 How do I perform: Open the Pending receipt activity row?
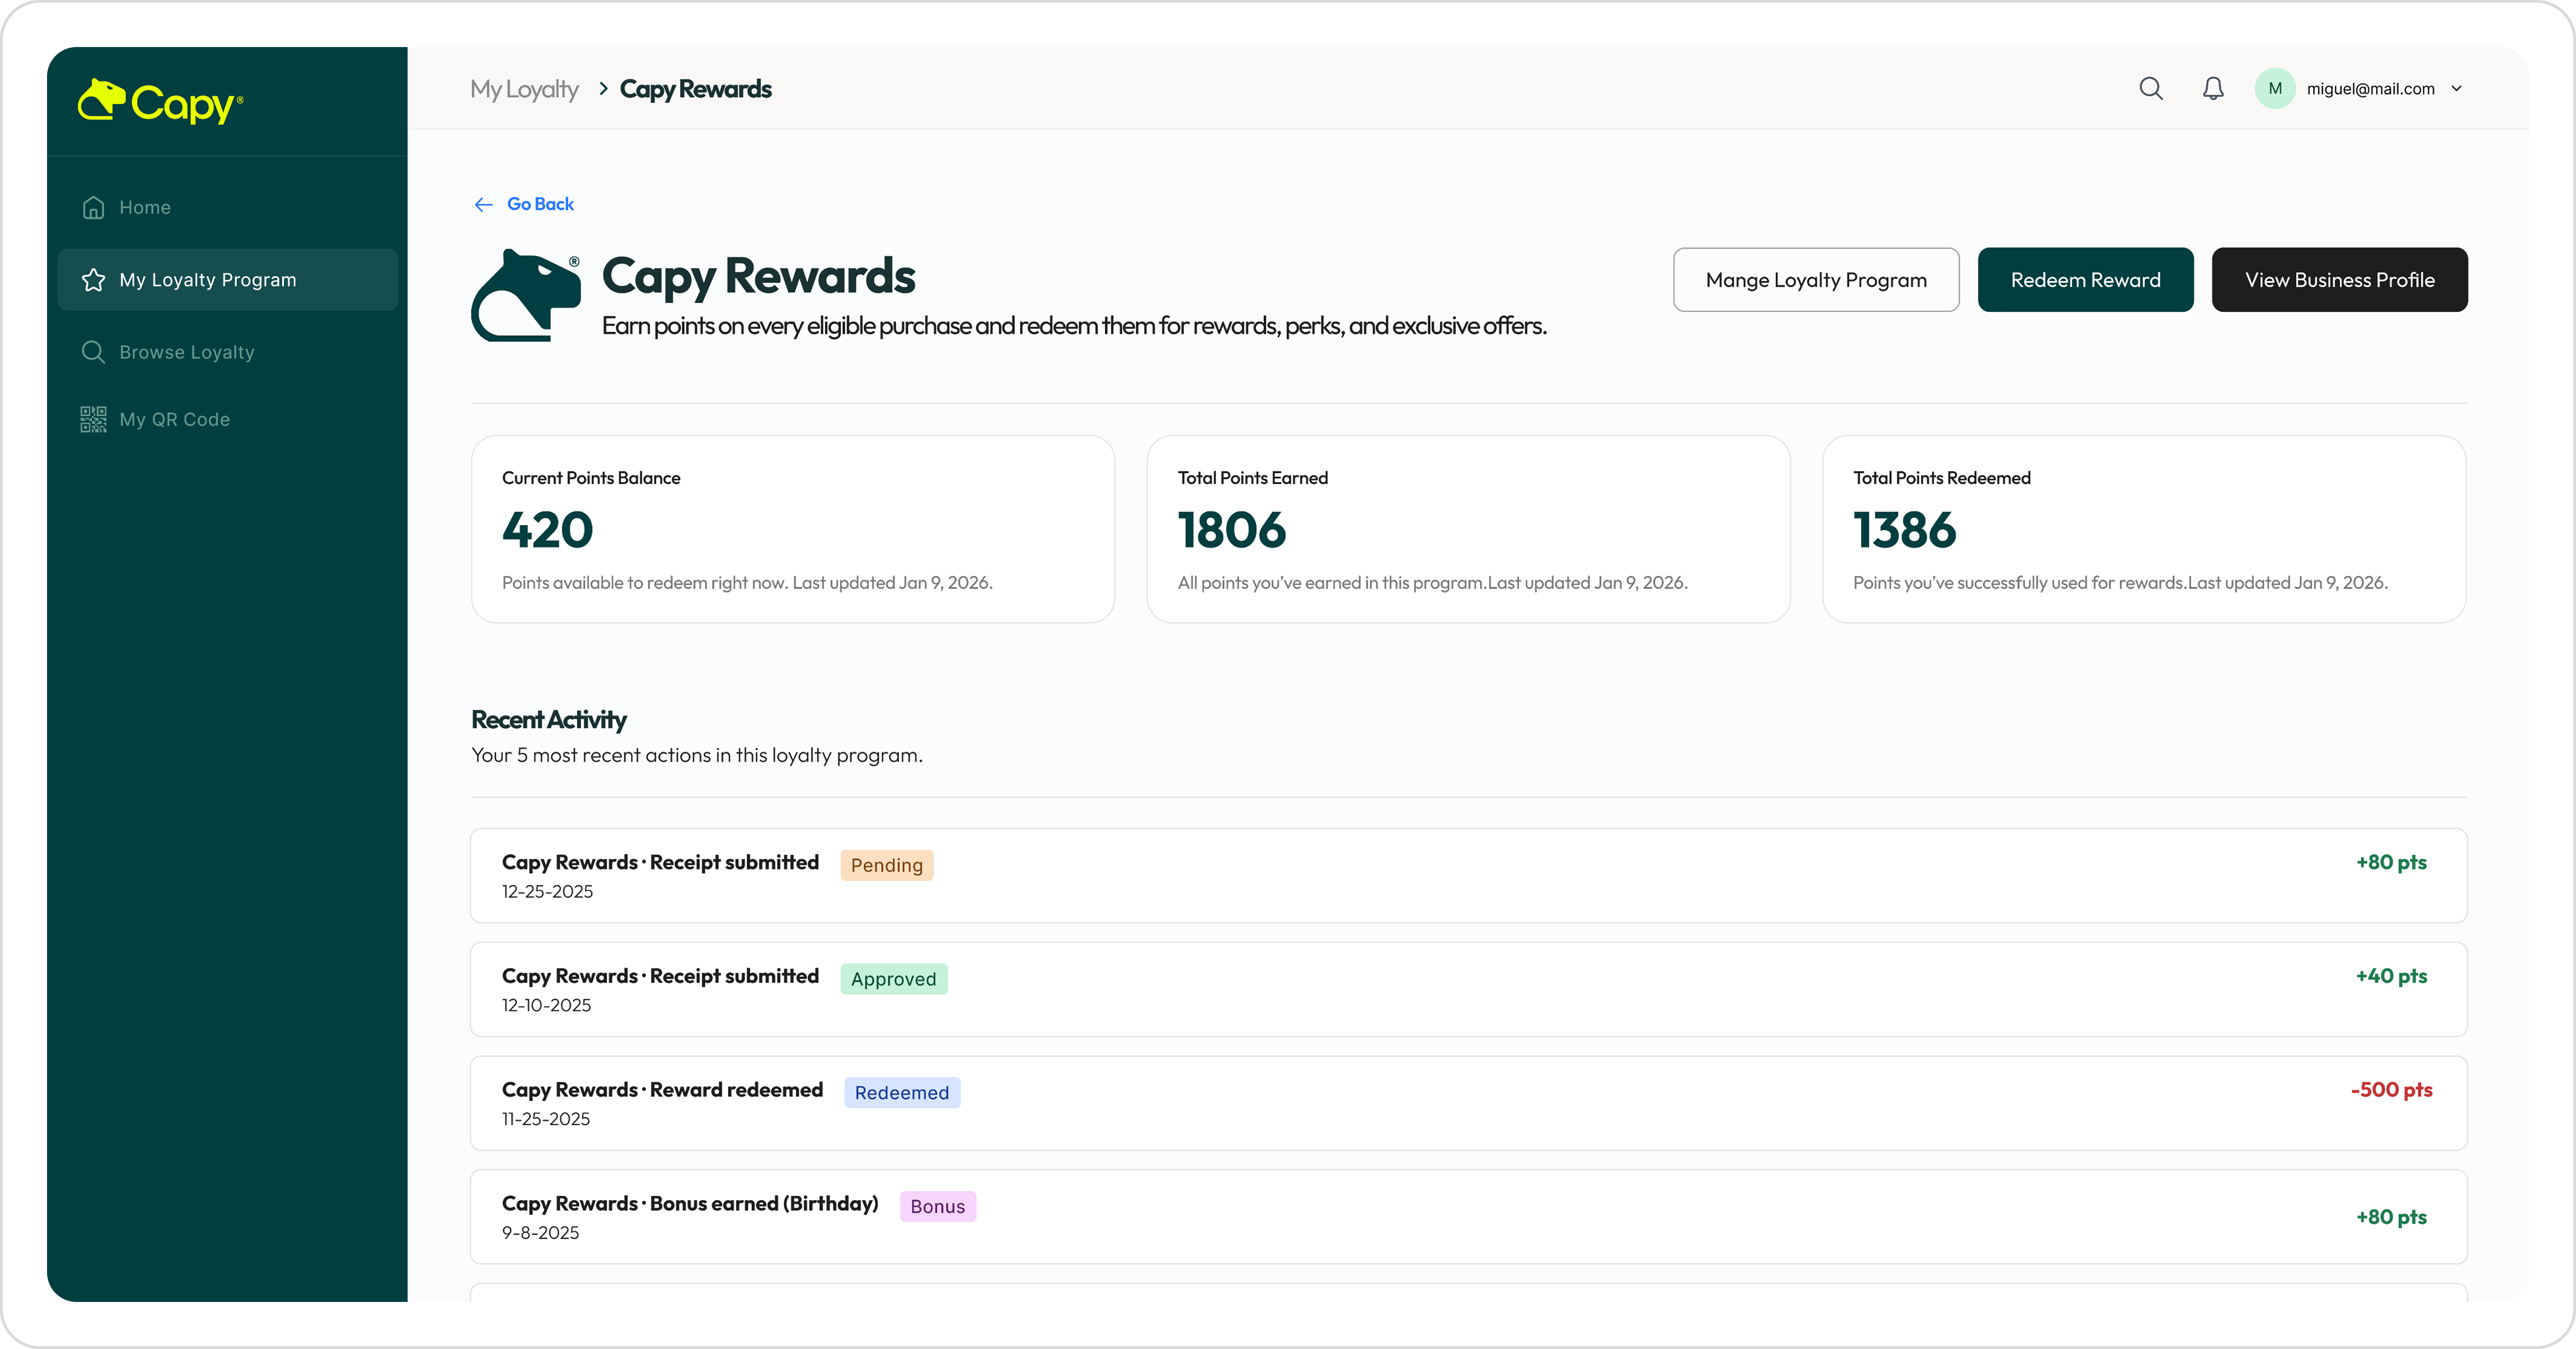point(1467,875)
